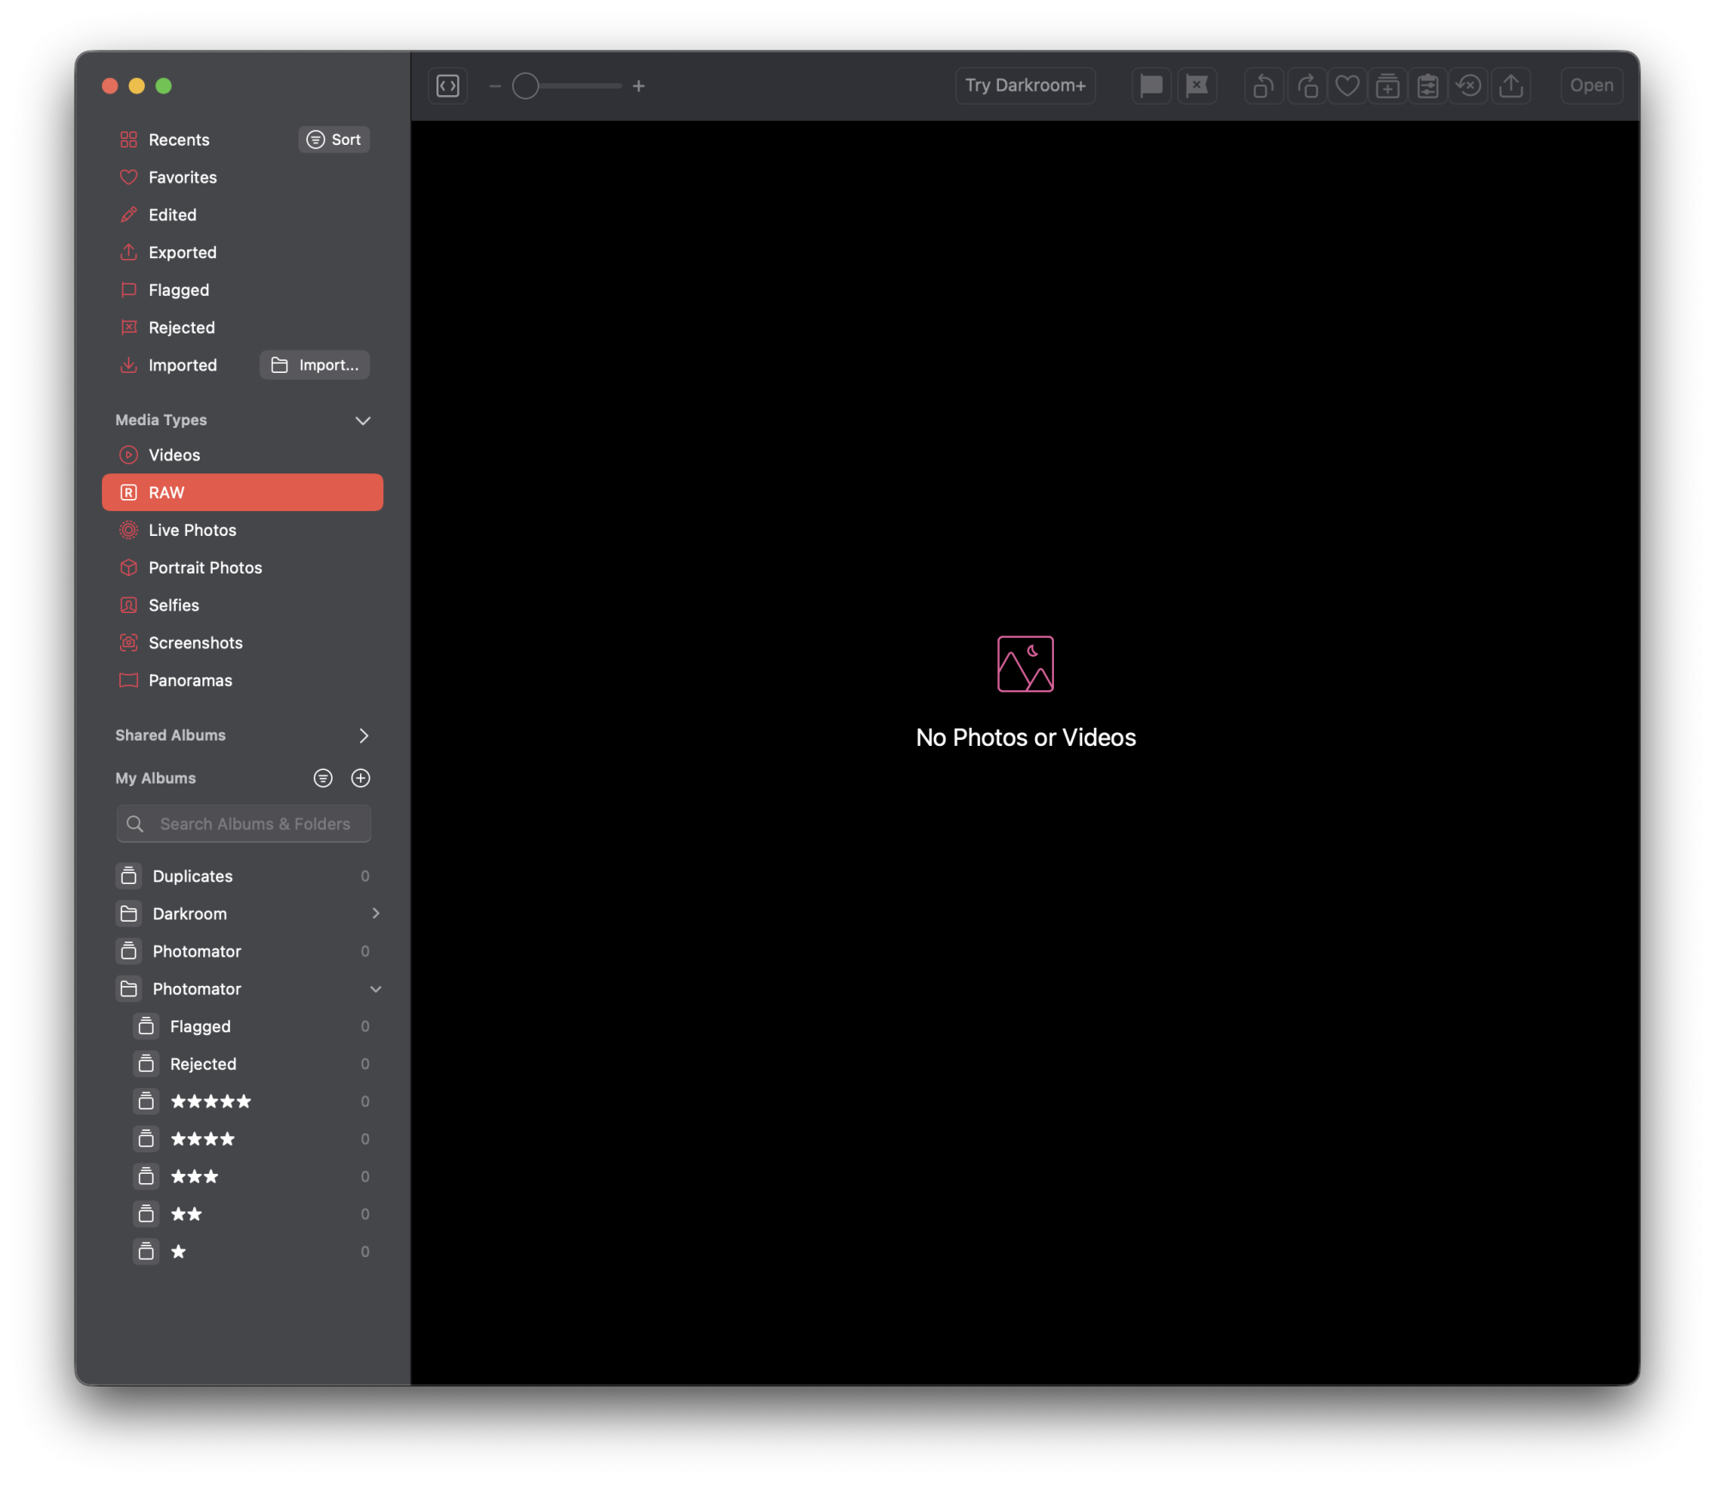
Task: Click the Try Darkroom+ button
Action: [x=1026, y=86]
